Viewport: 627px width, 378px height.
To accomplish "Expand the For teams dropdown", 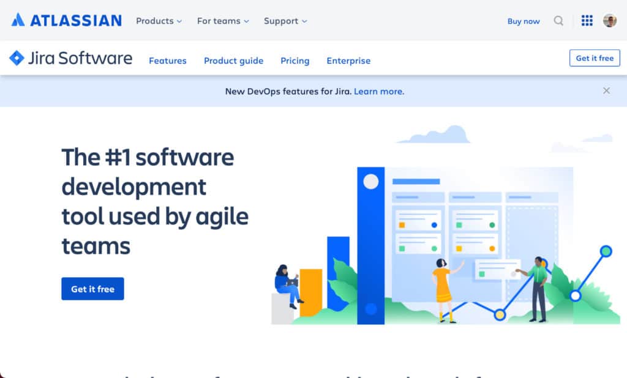I will [x=223, y=21].
